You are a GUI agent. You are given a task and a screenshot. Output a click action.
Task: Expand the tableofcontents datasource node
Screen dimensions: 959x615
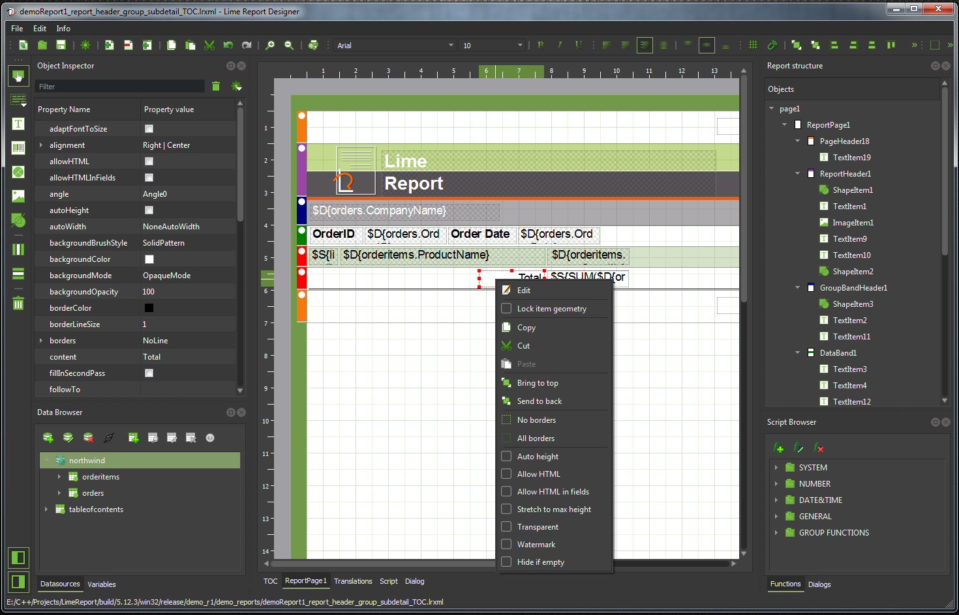click(46, 509)
